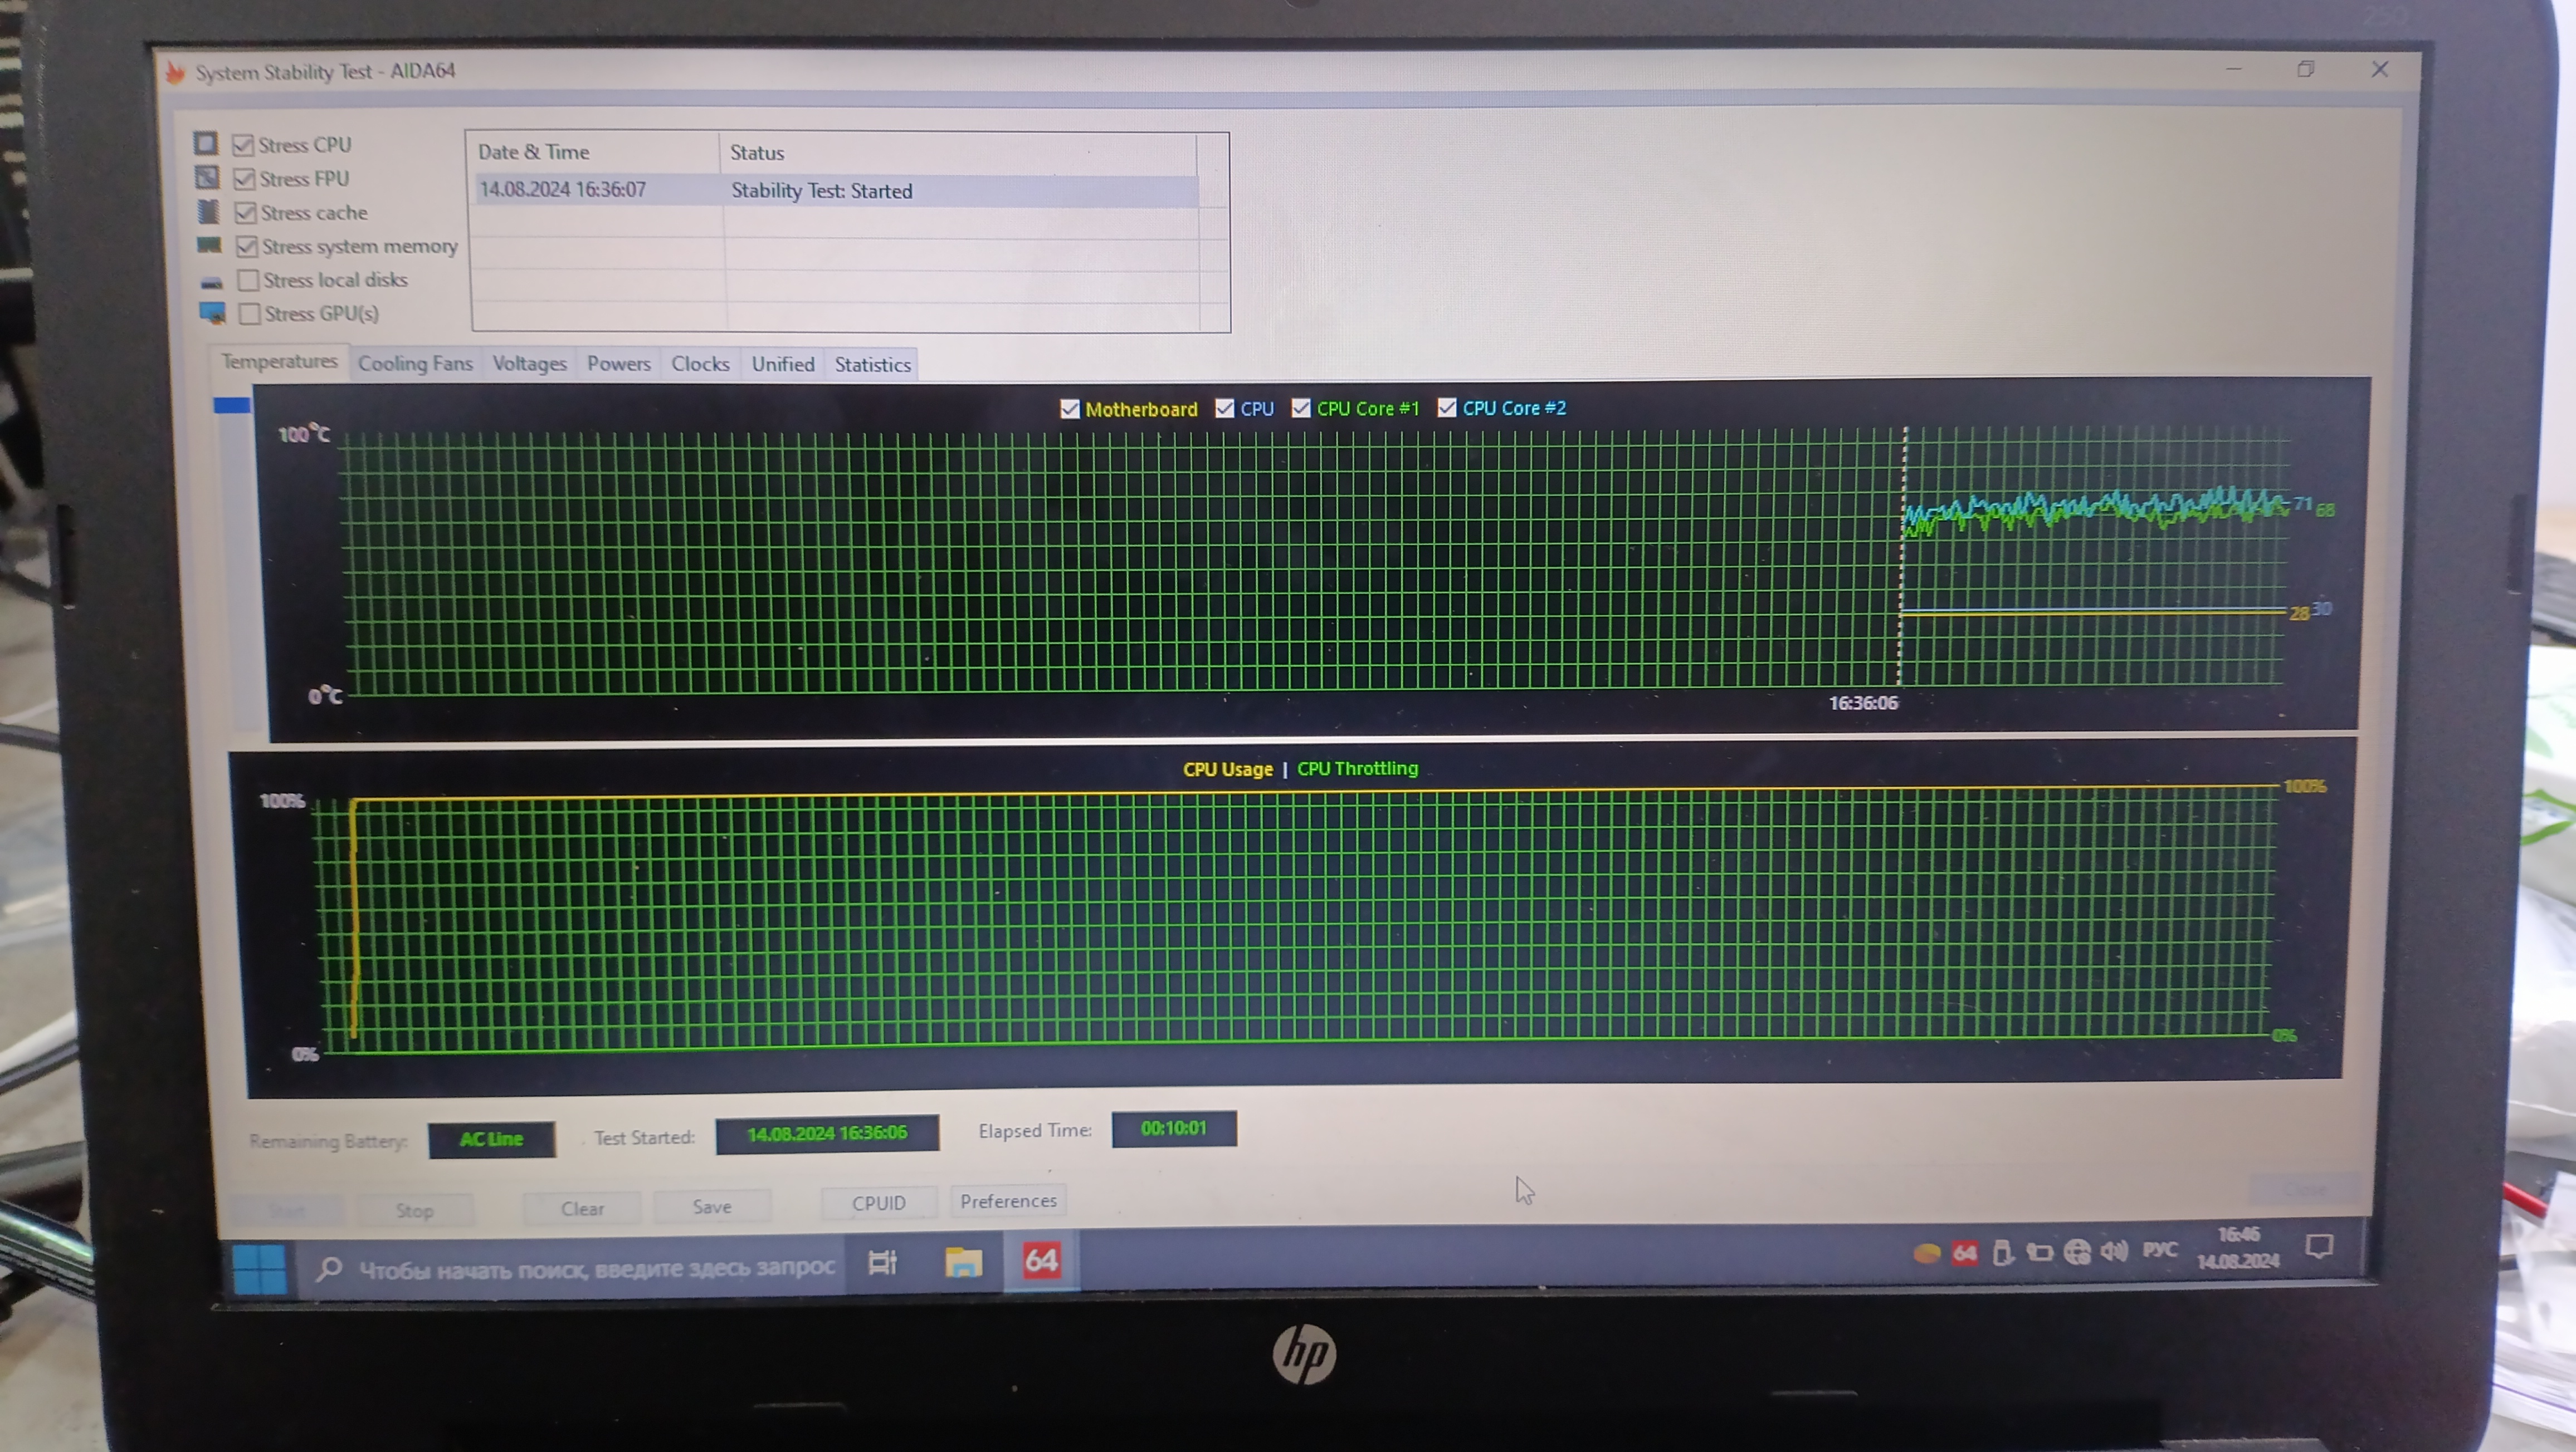Open the Cooling Fans tab
2576x1452 pixels.
coord(415,363)
